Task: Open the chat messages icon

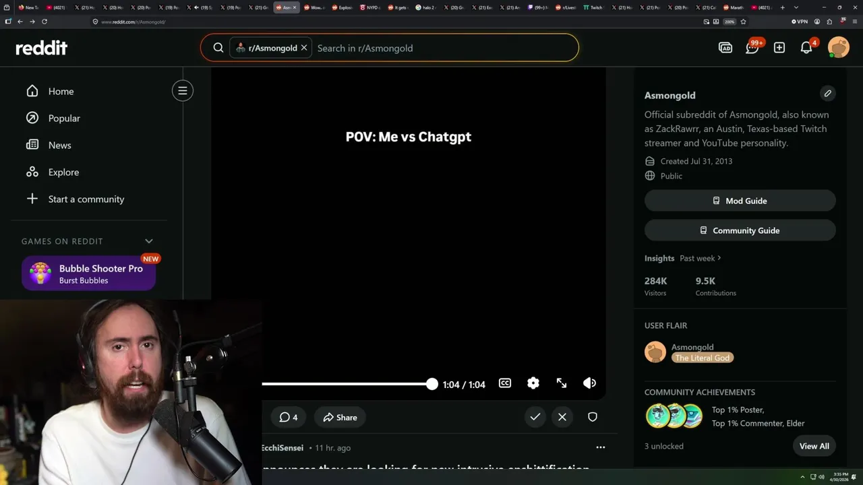Action: click(752, 48)
